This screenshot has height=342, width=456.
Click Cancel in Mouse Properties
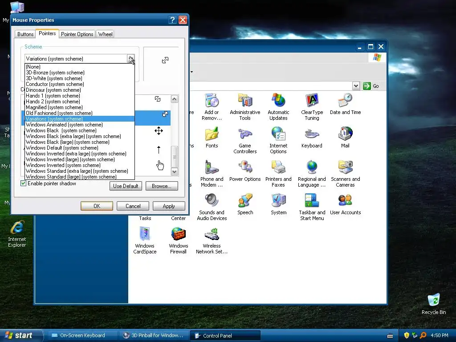coord(133,206)
